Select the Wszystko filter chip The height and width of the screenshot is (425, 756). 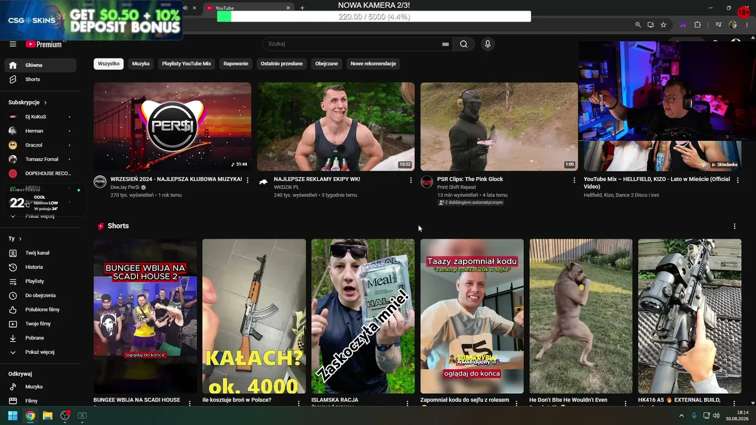click(x=109, y=64)
